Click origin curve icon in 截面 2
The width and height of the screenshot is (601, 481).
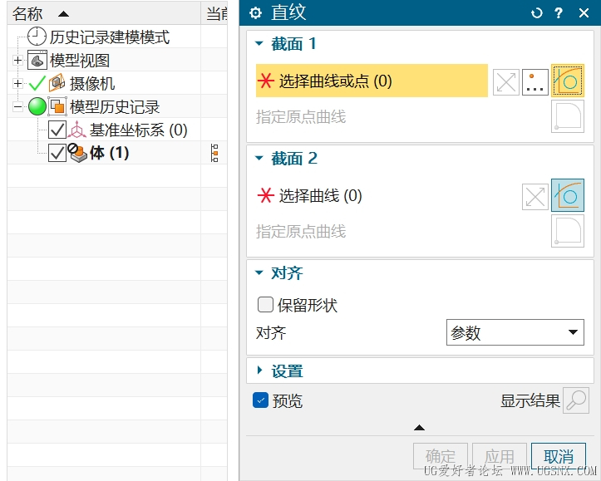point(568,231)
